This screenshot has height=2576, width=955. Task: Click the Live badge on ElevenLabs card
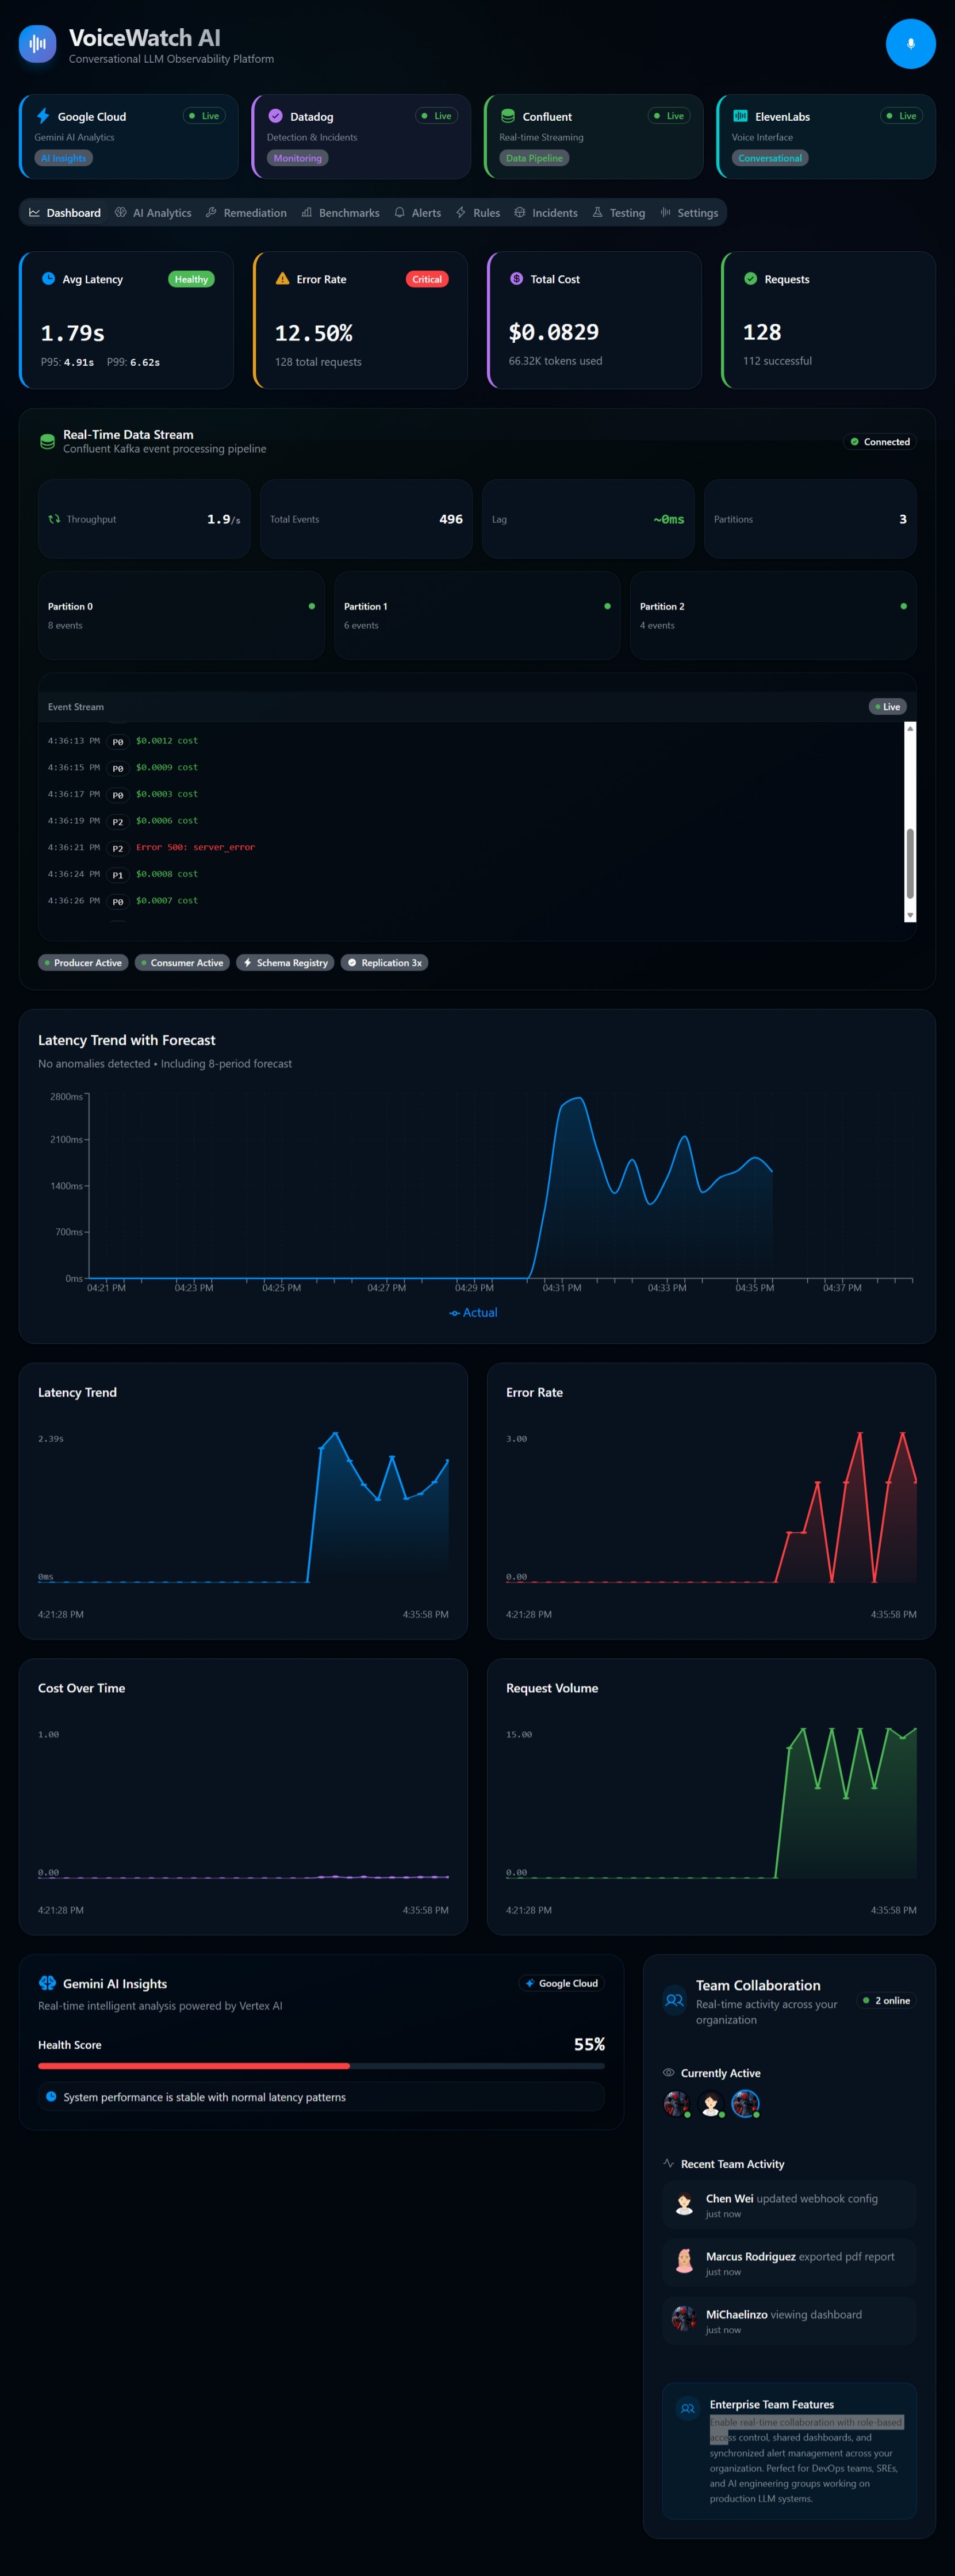click(x=902, y=116)
